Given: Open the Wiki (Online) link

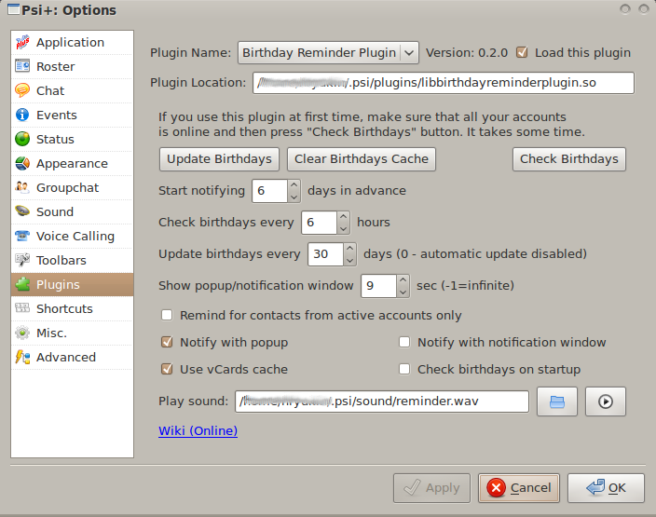Looking at the screenshot, I should (198, 430).
